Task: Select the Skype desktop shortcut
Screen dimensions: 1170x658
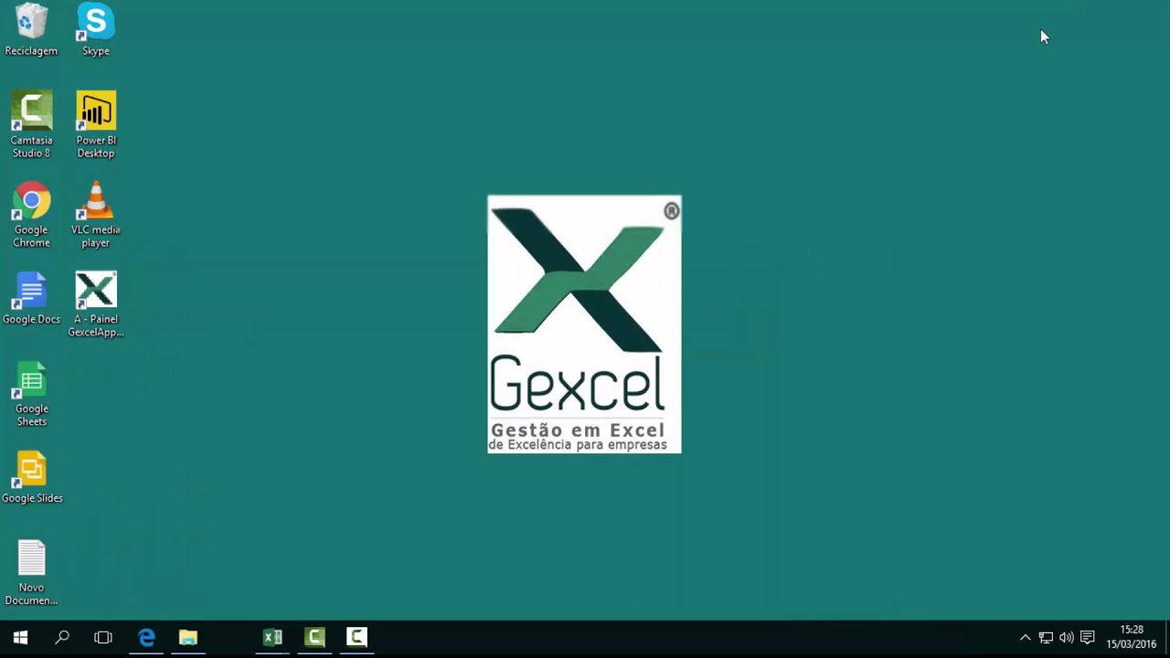Action: click(96, 30)
